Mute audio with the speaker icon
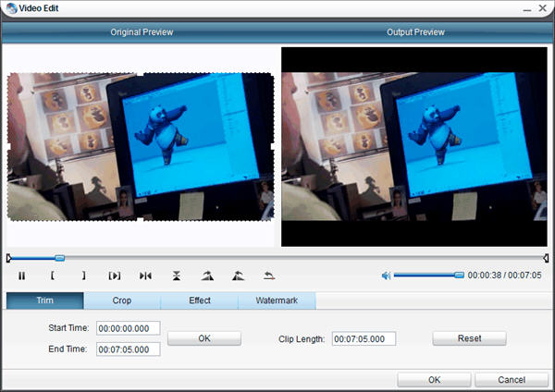555x392 pixels. coord(386,276)
